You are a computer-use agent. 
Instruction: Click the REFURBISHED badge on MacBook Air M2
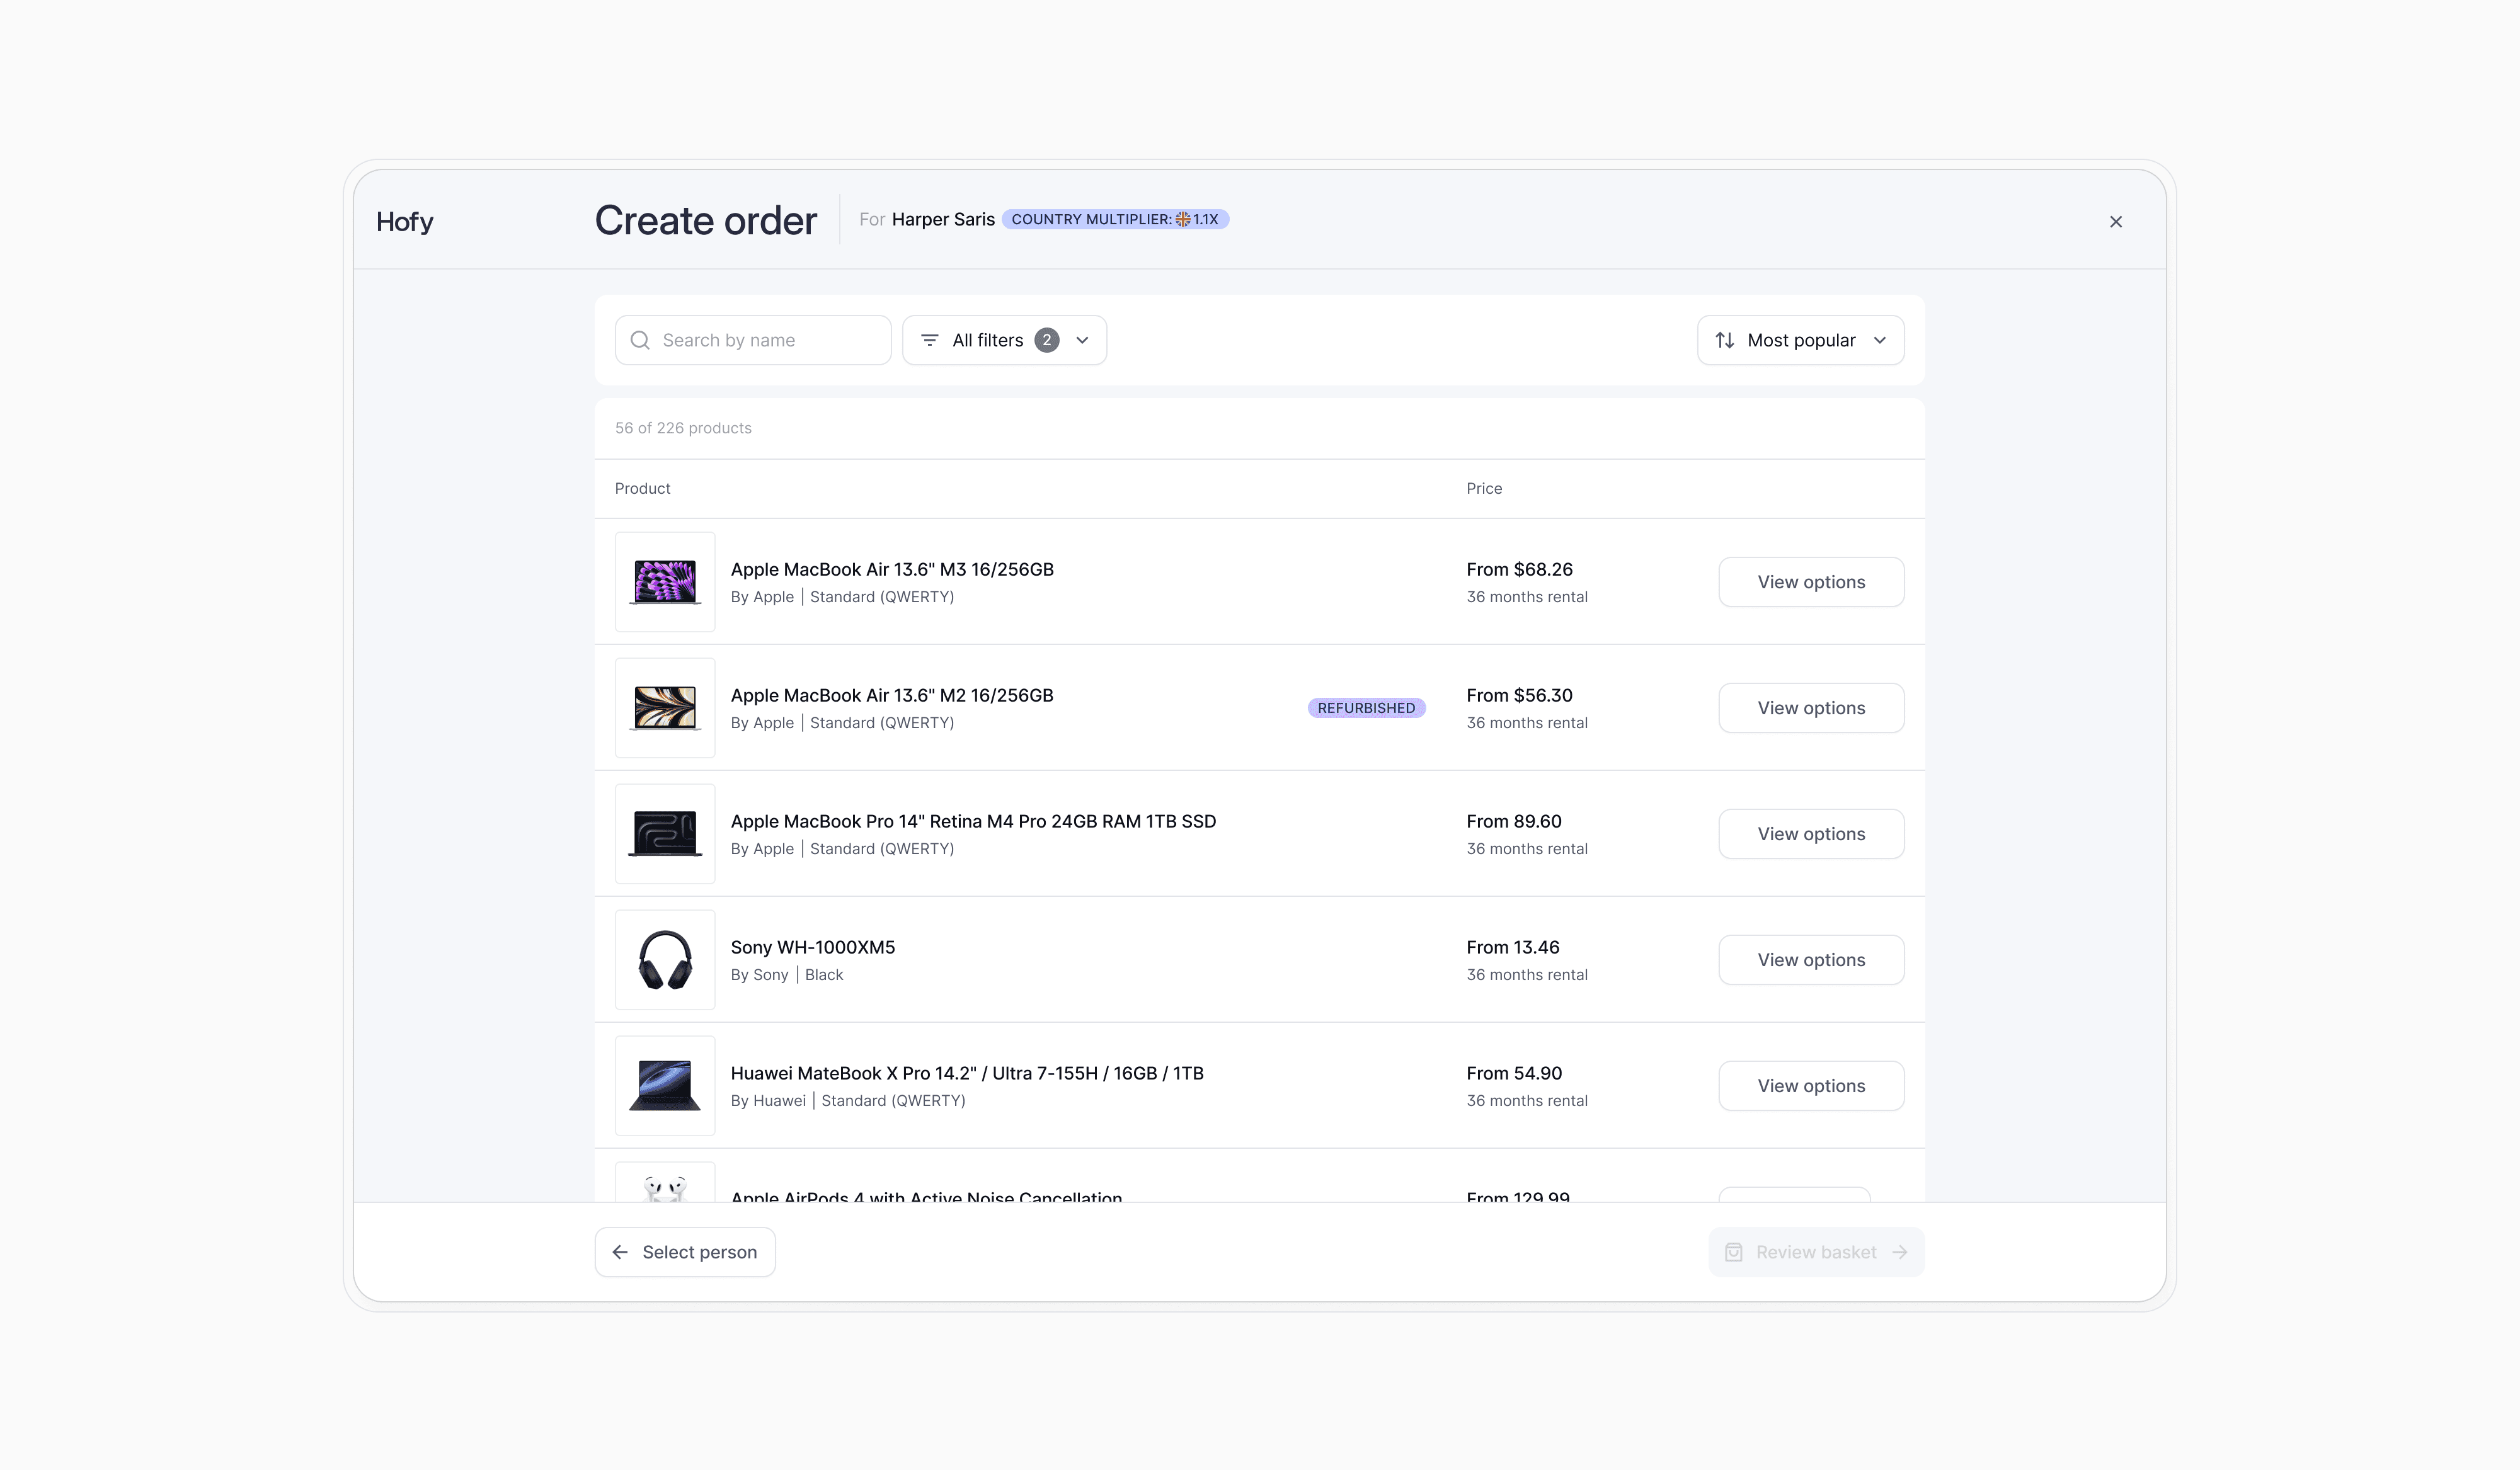click(x=1366, y=708)
